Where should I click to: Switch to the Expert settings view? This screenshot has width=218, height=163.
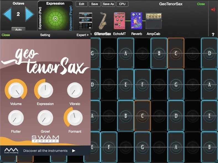tap(82, 35)
